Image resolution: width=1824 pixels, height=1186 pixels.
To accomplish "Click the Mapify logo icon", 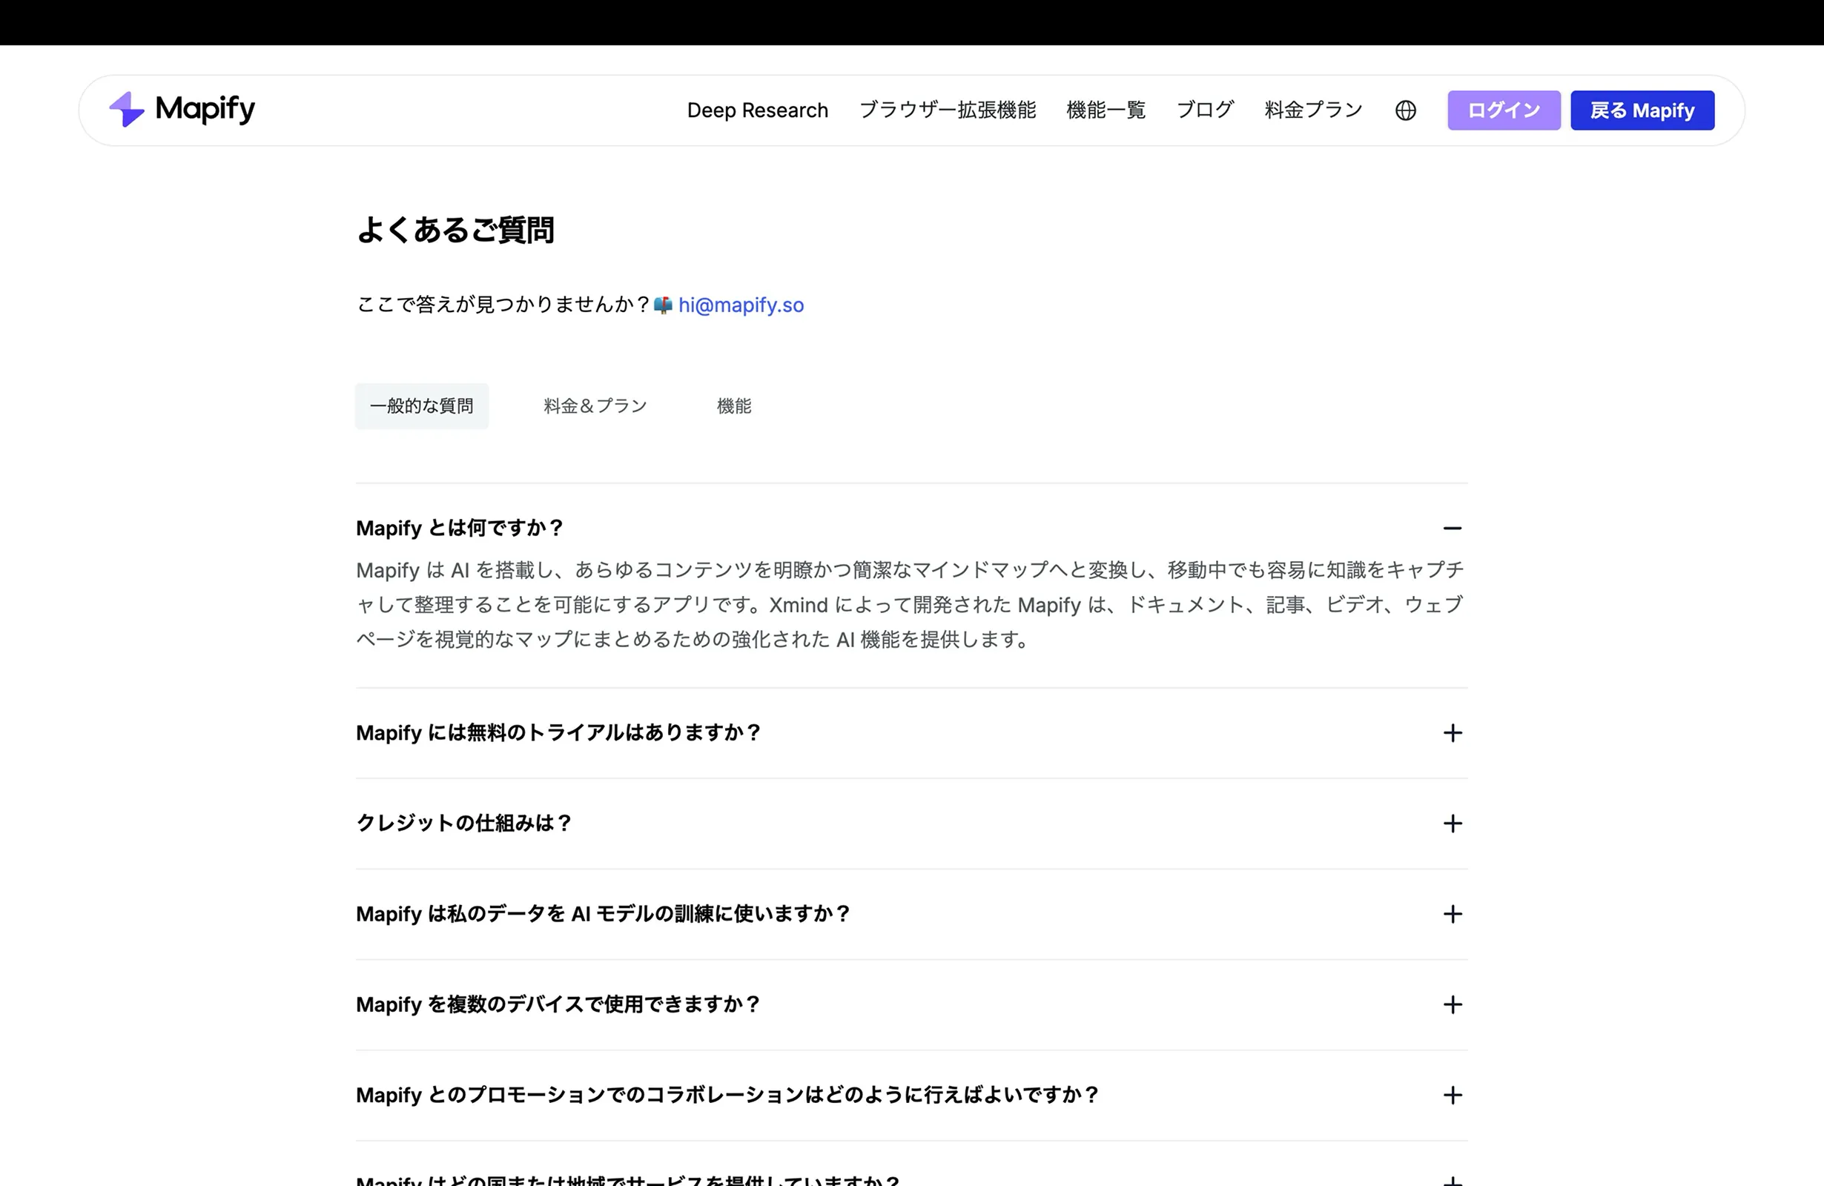I will tap(127, 110).
